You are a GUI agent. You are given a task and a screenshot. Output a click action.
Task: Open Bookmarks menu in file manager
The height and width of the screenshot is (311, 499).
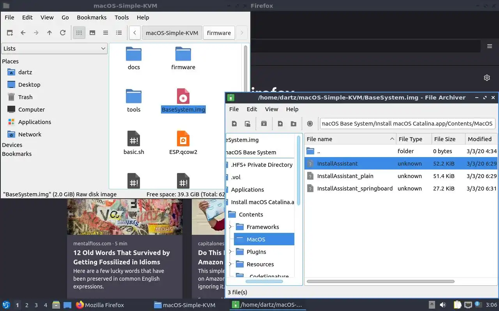pyautogui.click(x=92, y=17)
